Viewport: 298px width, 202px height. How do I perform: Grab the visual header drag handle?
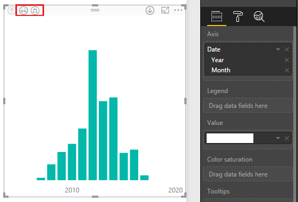point(95,10)
